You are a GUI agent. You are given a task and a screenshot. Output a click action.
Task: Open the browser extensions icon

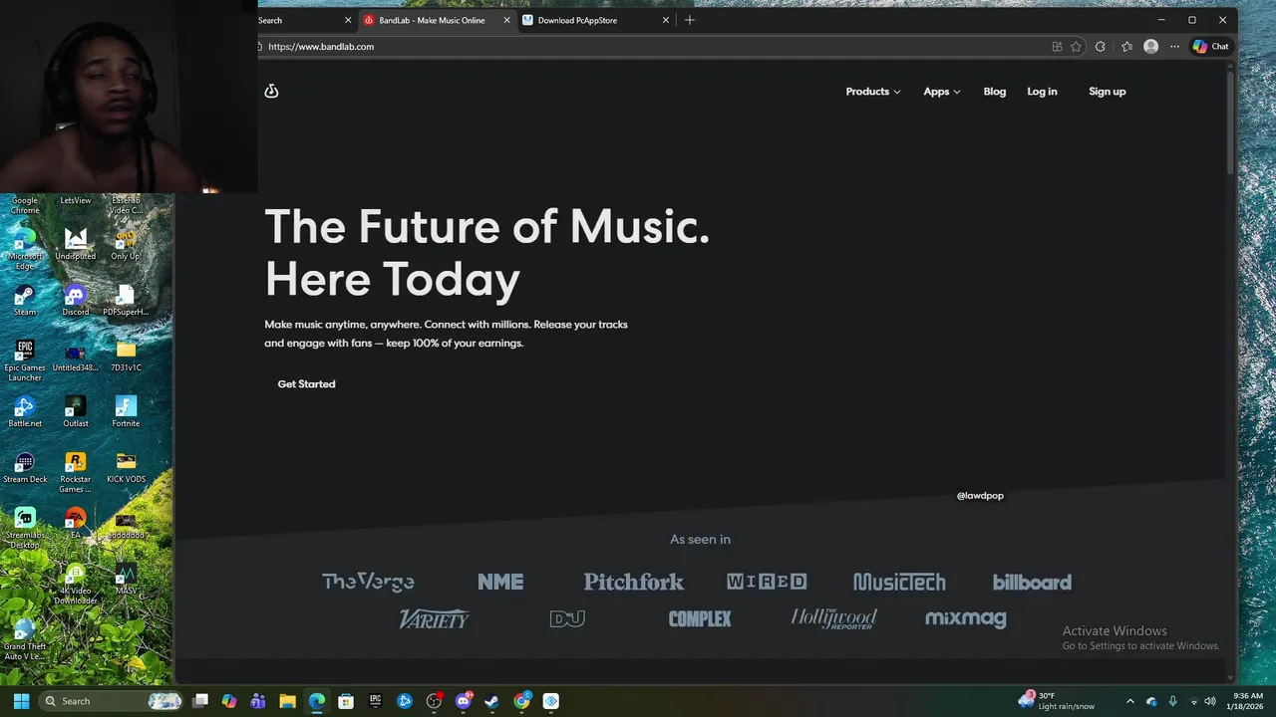coord(1101,47)
